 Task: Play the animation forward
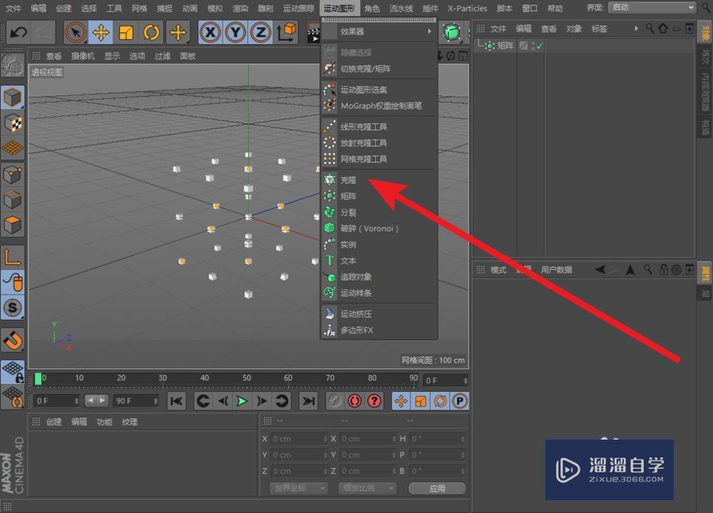(x=242, y=400)
